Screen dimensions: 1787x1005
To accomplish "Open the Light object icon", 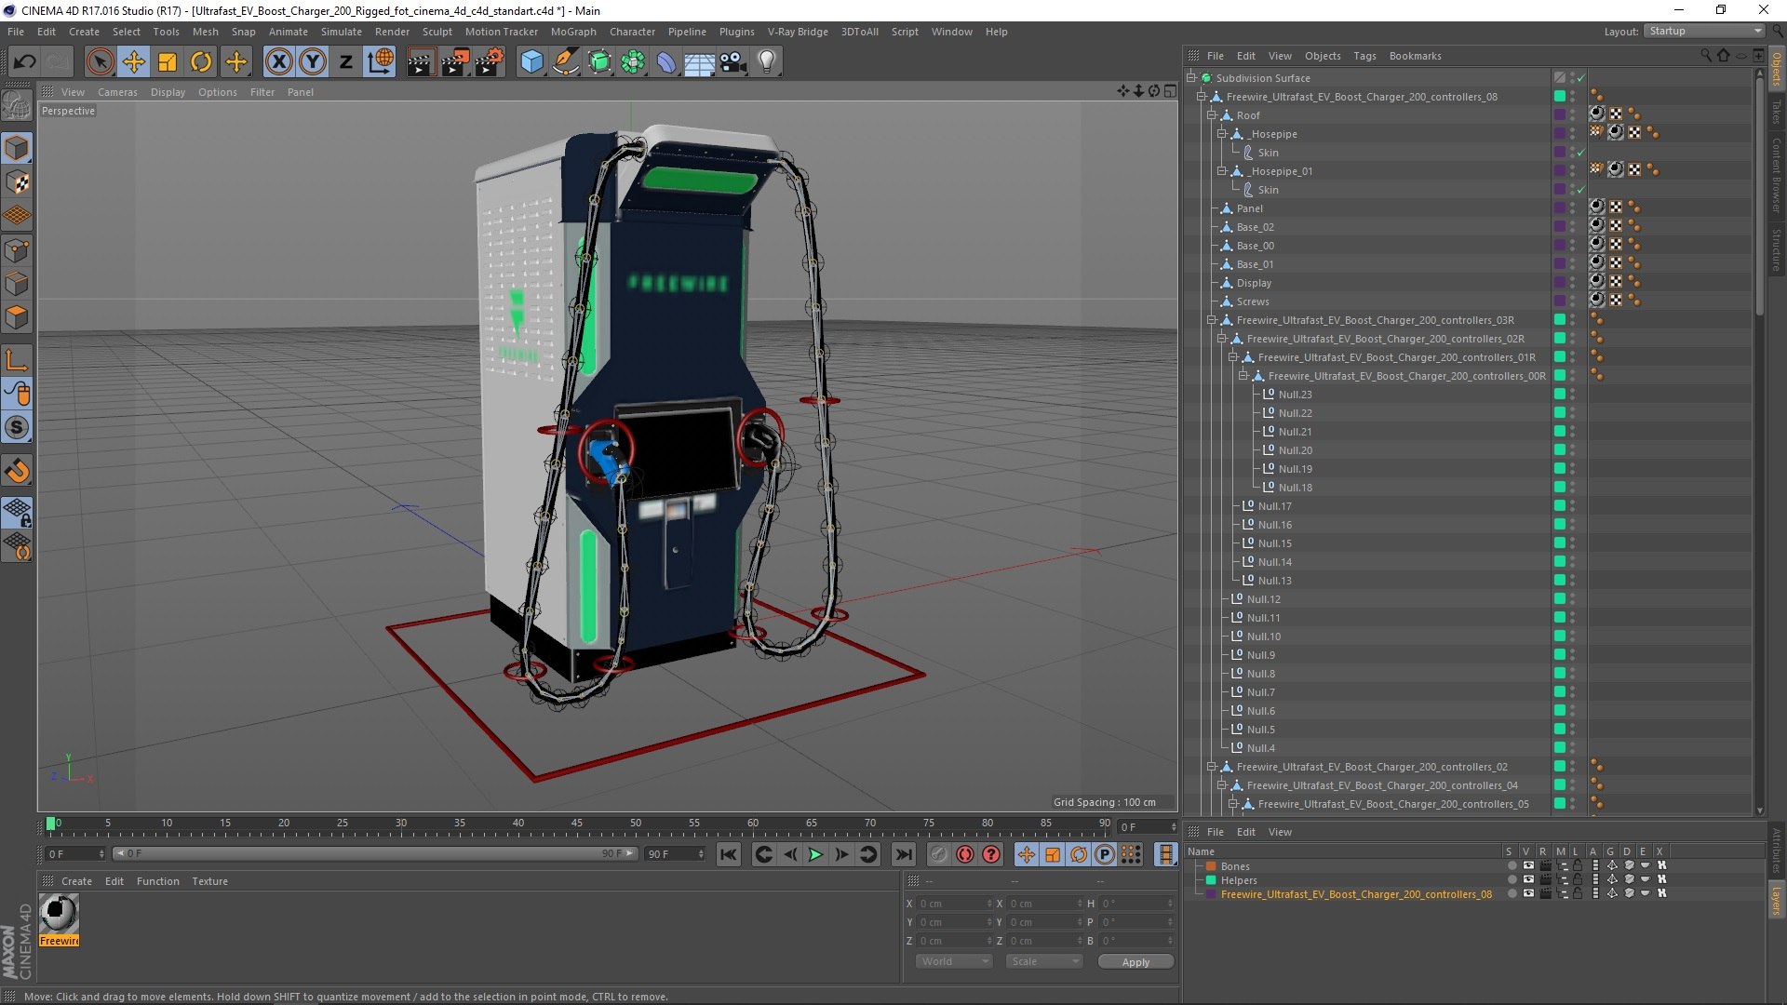I will click(766, 62).
